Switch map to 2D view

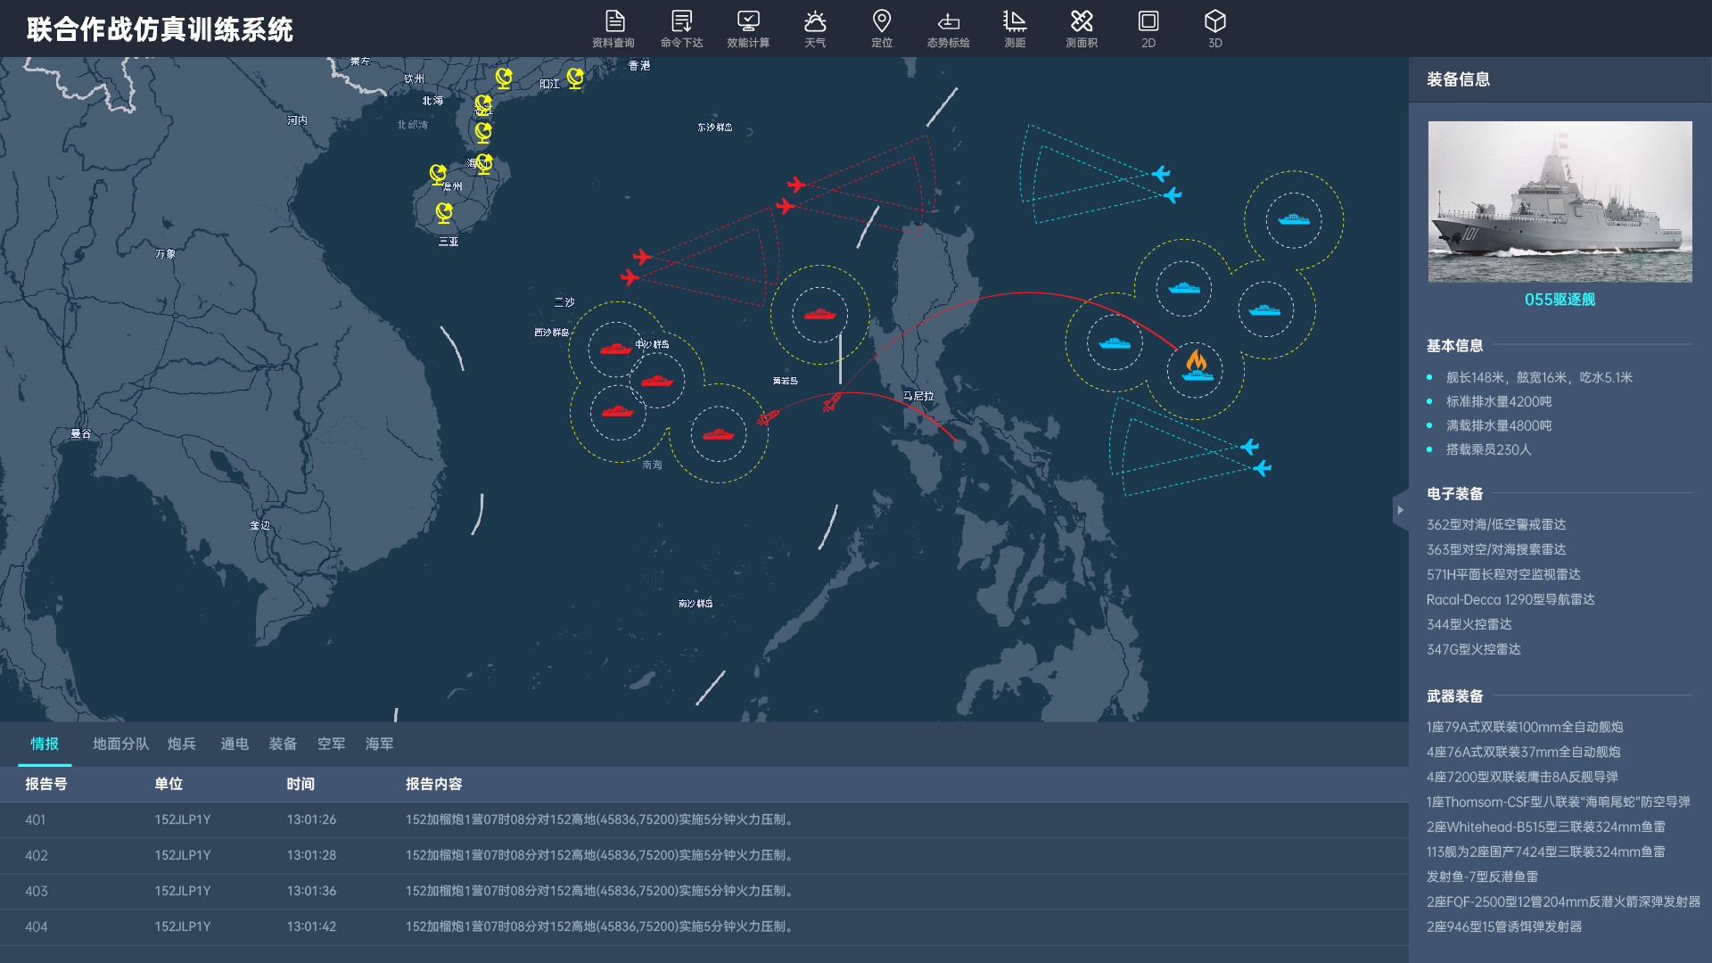pyautogui.click(x=1148, y=29)
